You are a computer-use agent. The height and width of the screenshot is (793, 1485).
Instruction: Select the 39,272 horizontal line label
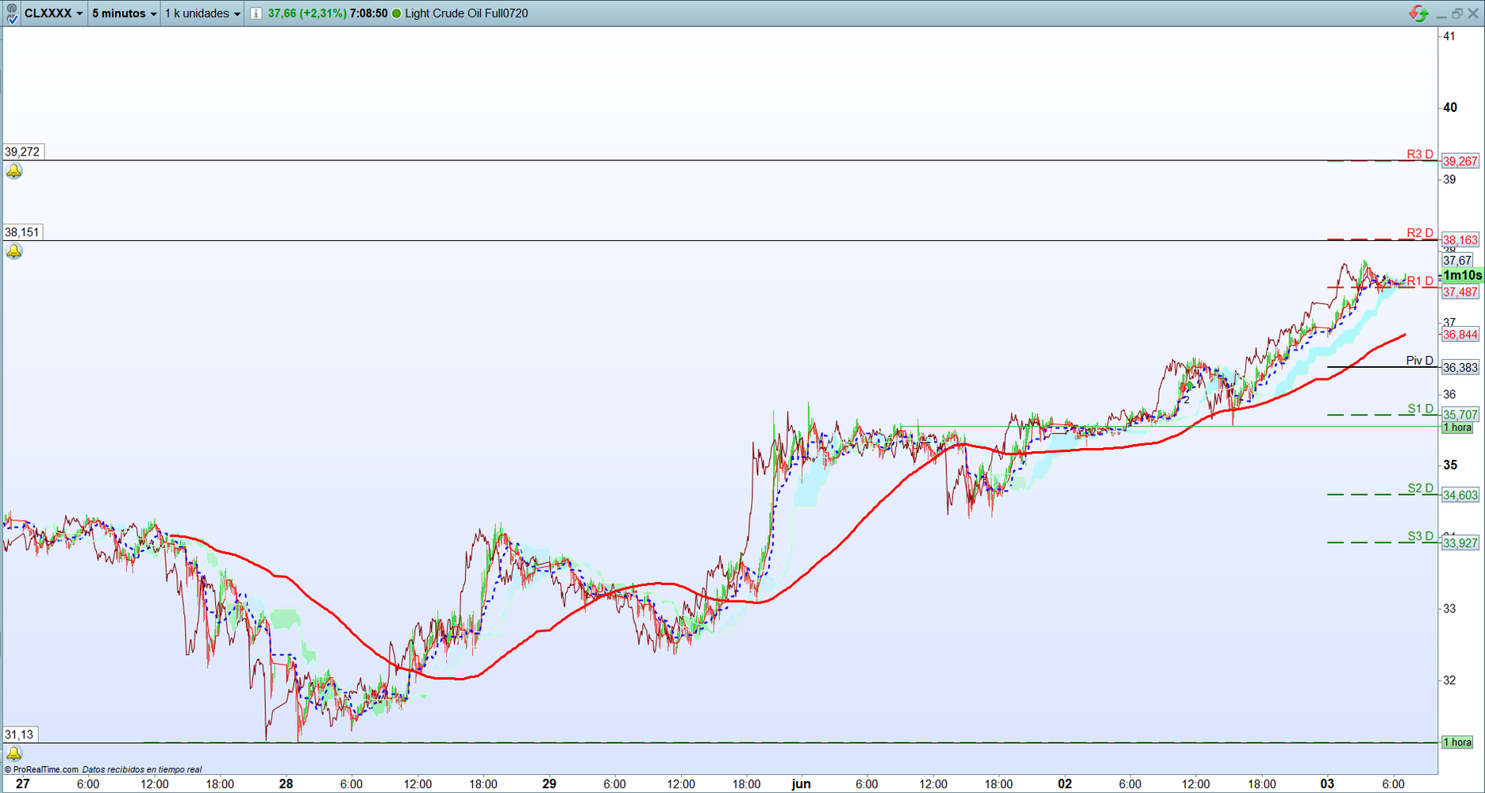click(22, 151)
